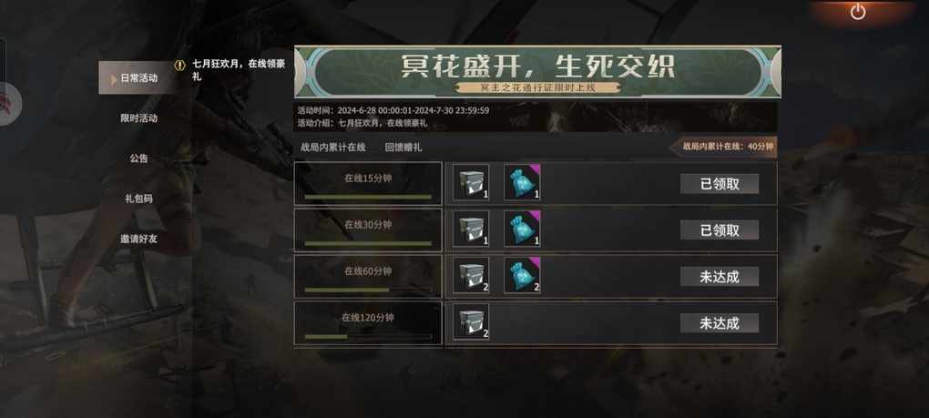Tap the crate reward in 在线30分钟 row
Viewport: 929px width, 418px height.
[x=471, y=229]
